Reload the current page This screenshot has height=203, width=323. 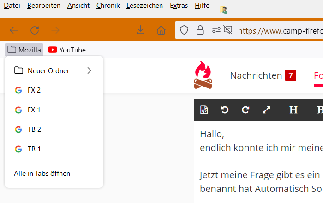pos(35,30)
